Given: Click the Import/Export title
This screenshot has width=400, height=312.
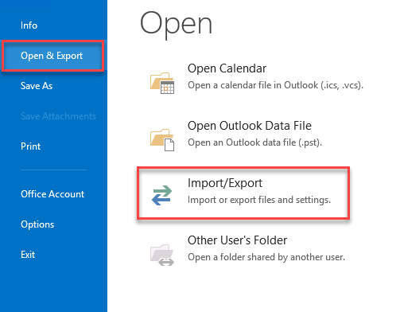Looking at the screenshot, I should (225, 183).
